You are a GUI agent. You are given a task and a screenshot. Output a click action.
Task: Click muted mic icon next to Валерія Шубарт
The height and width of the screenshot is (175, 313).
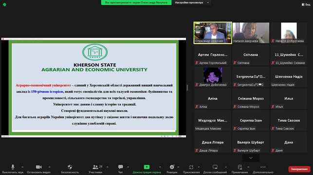point(235,150)
